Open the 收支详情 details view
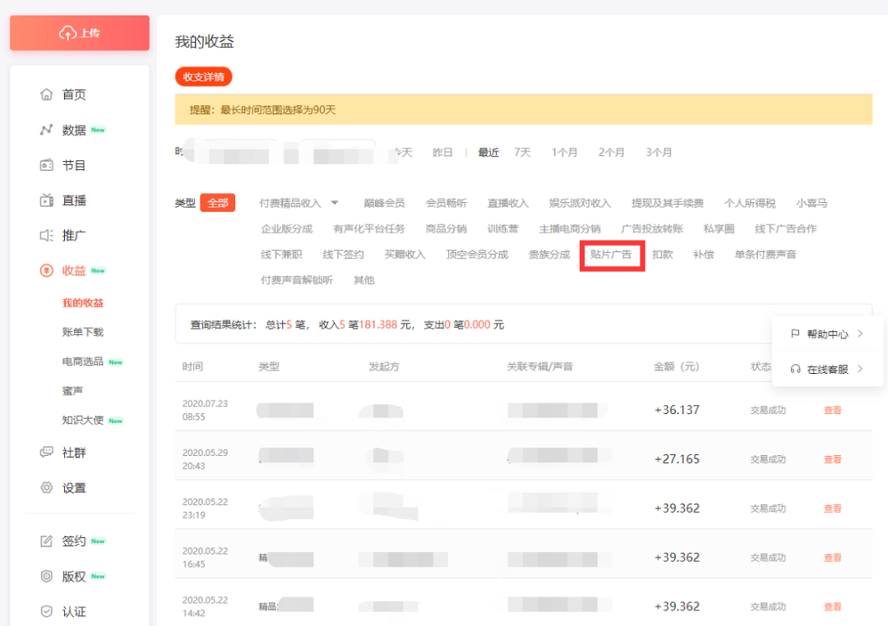 coord(201,76)
